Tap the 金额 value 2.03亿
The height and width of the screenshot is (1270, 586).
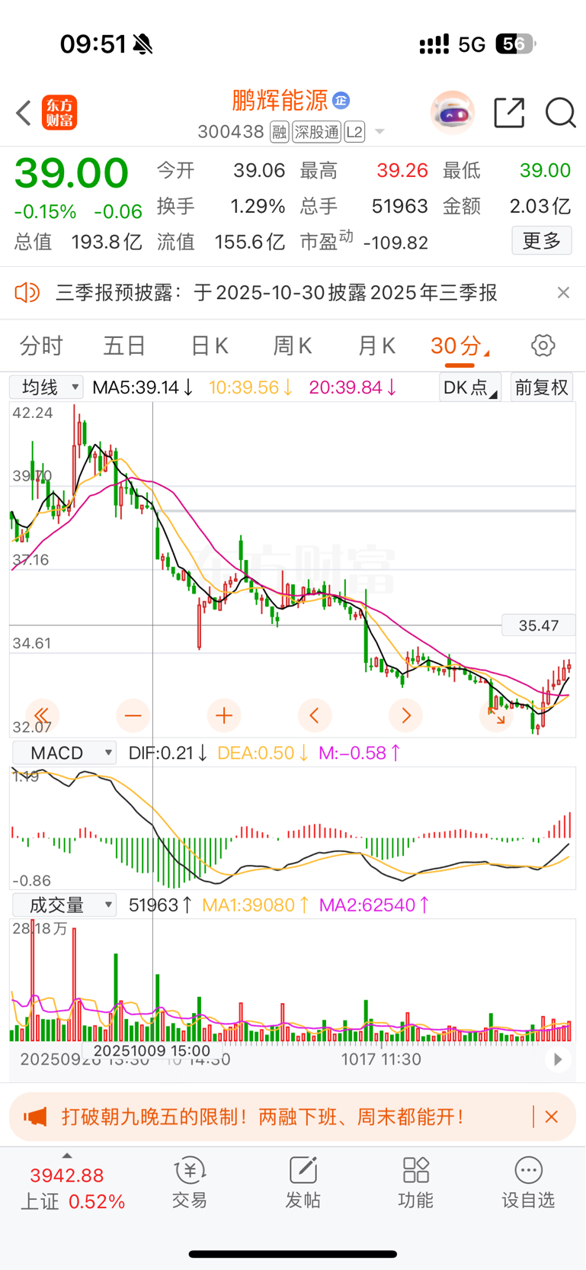click(x=540, y=206)
